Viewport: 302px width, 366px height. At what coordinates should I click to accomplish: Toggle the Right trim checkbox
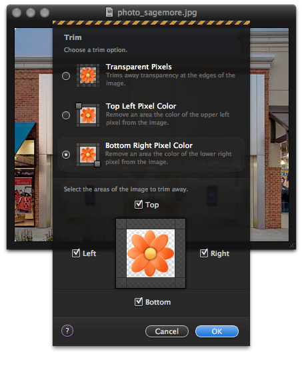coord(204,253)
